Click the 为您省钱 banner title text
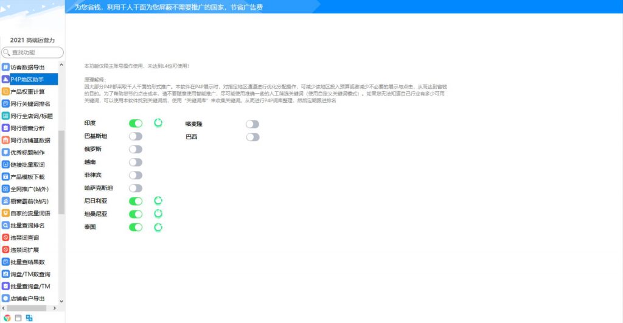This screenshot has width=623, height=323. pyautogui.click(x=169, y=7)
